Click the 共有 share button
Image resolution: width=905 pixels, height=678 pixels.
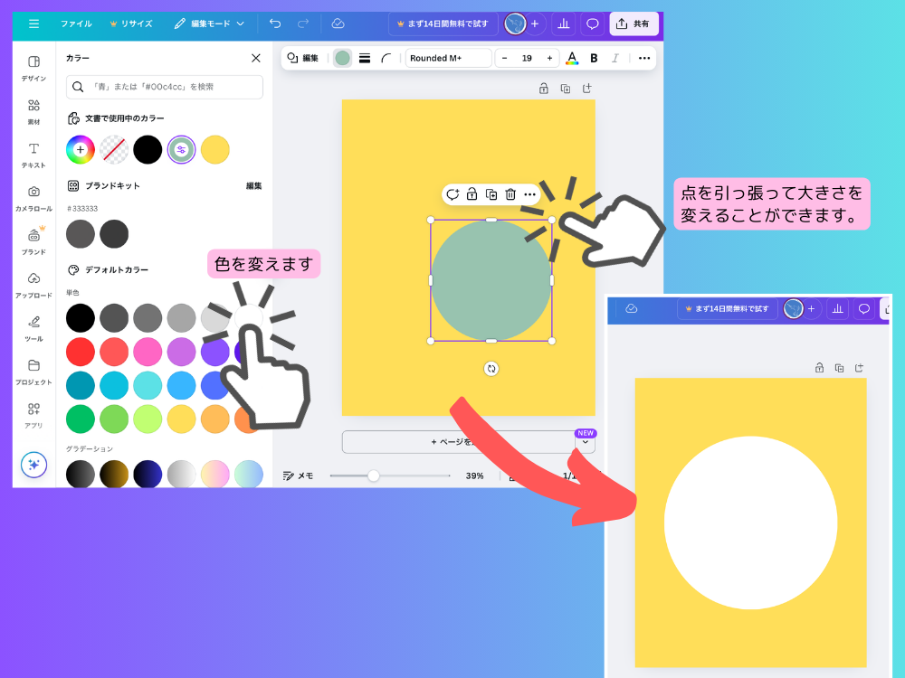633,24
